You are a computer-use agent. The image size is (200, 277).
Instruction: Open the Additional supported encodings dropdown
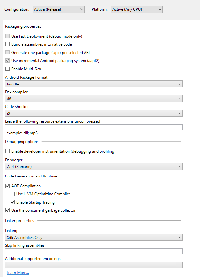coord(94,265)
